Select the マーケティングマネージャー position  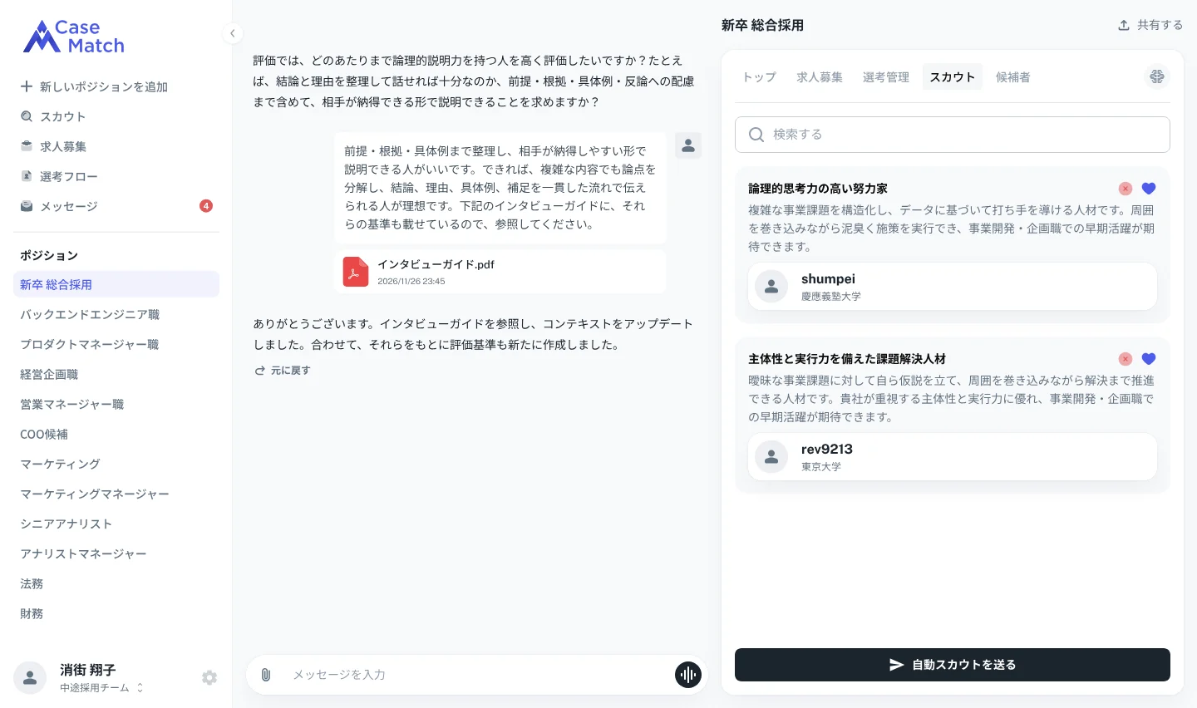[116, 494]
